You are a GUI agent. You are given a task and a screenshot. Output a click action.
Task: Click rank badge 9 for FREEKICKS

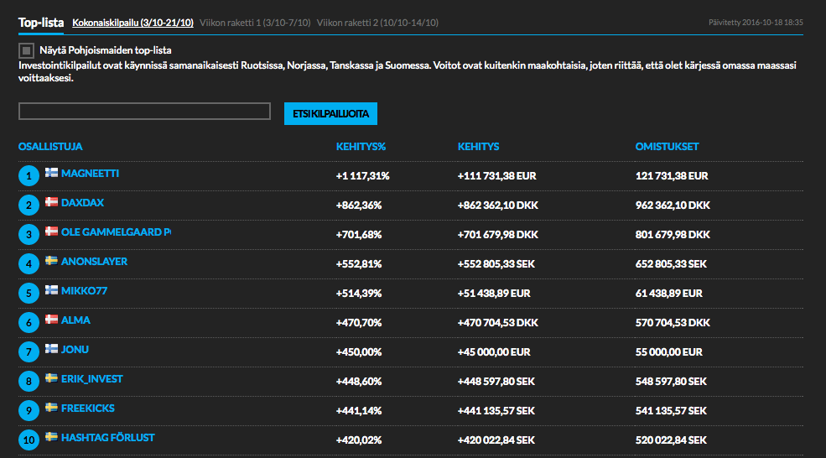coord(29,411)
